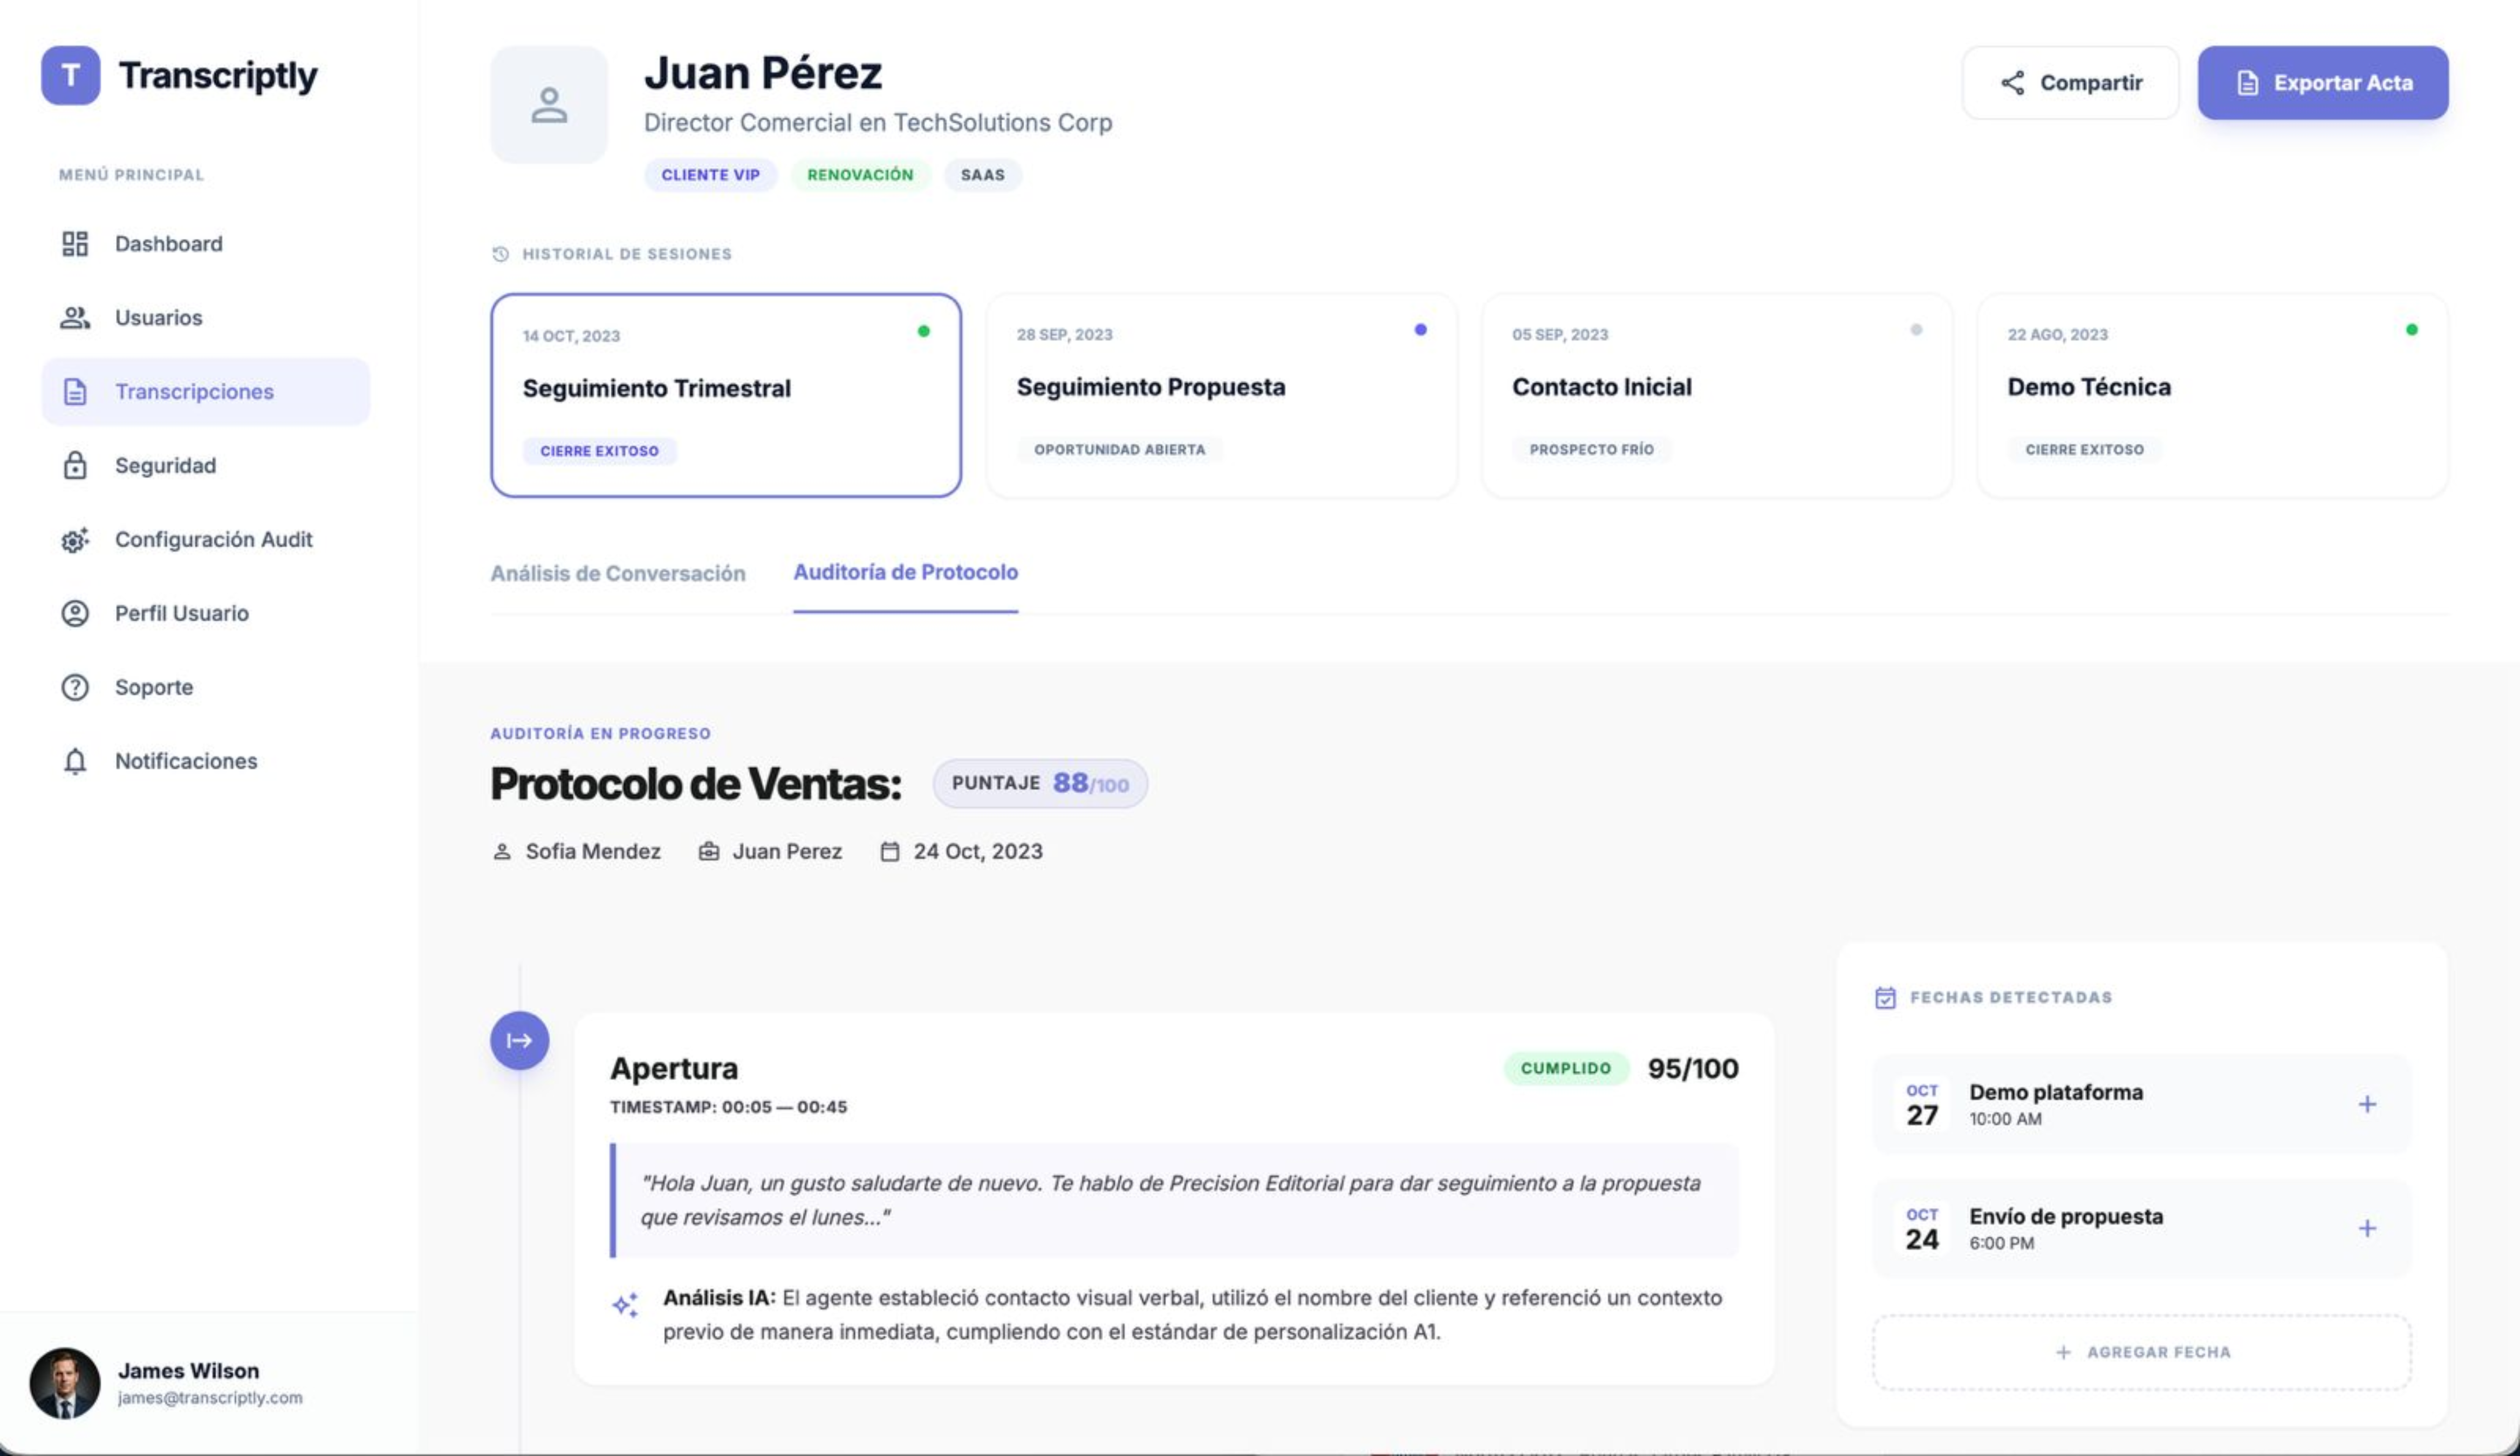Click James Wilson profile photo
The width and height of the screenshot is (2520, 1456).
[65, 1384]
